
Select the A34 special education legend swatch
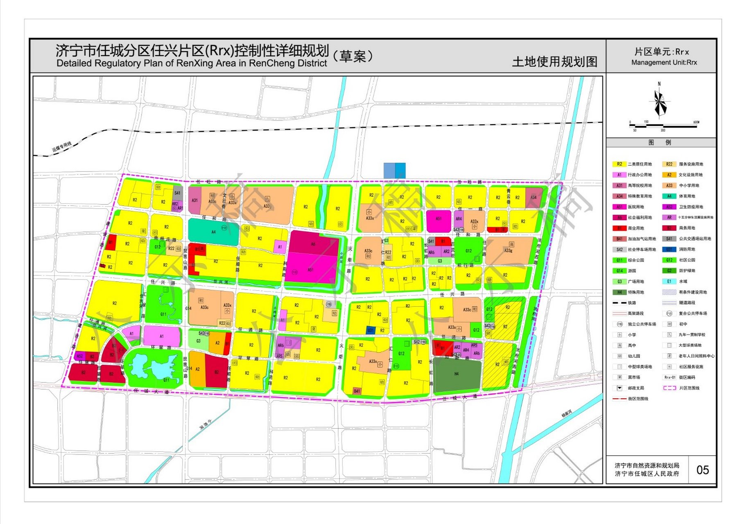[x=619, y=196]
